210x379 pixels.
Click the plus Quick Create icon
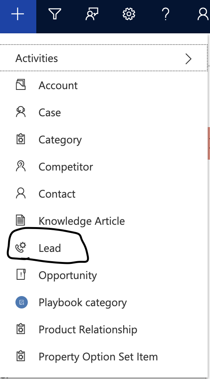point(18,14)
